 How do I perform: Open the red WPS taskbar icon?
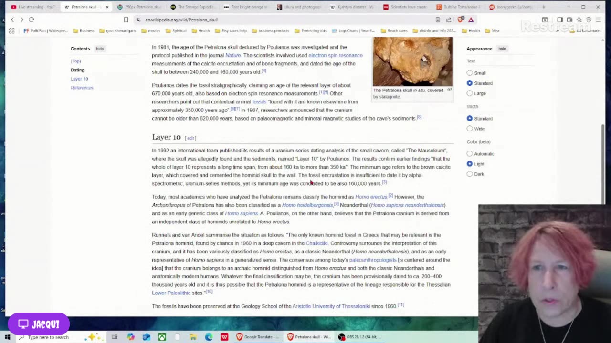(224, 337)
